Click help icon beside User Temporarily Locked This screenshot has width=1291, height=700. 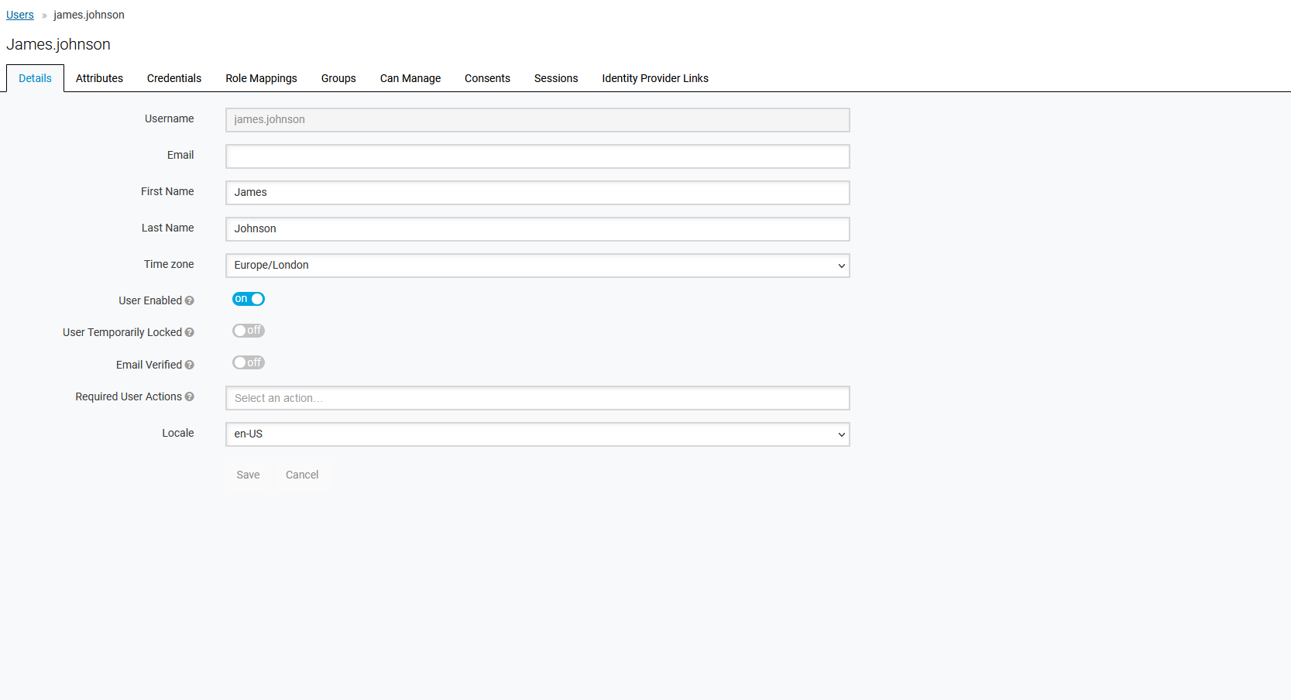pyautogui.click(x=189, y=332)
